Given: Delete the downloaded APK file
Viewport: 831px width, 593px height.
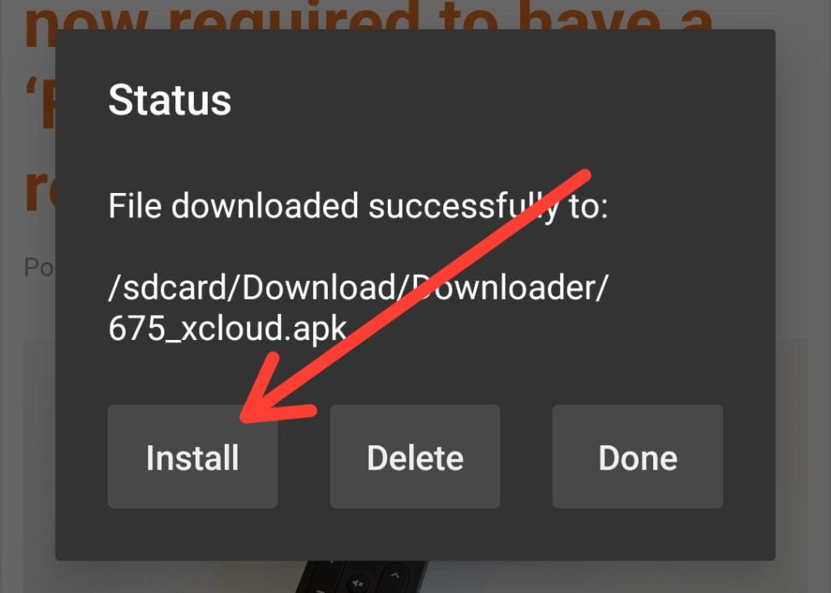Looking at the screenshot, I should click(415, 457).
